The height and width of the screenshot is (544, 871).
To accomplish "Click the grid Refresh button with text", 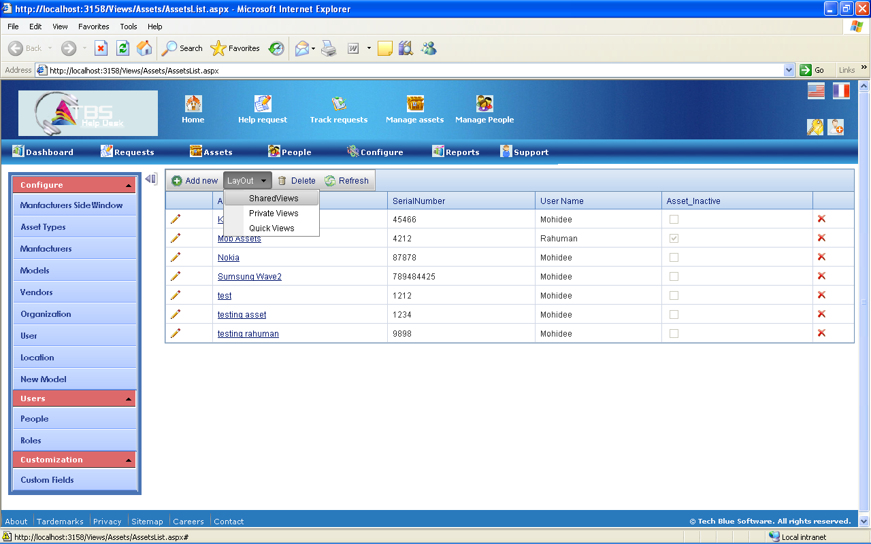I will point(347,180).
